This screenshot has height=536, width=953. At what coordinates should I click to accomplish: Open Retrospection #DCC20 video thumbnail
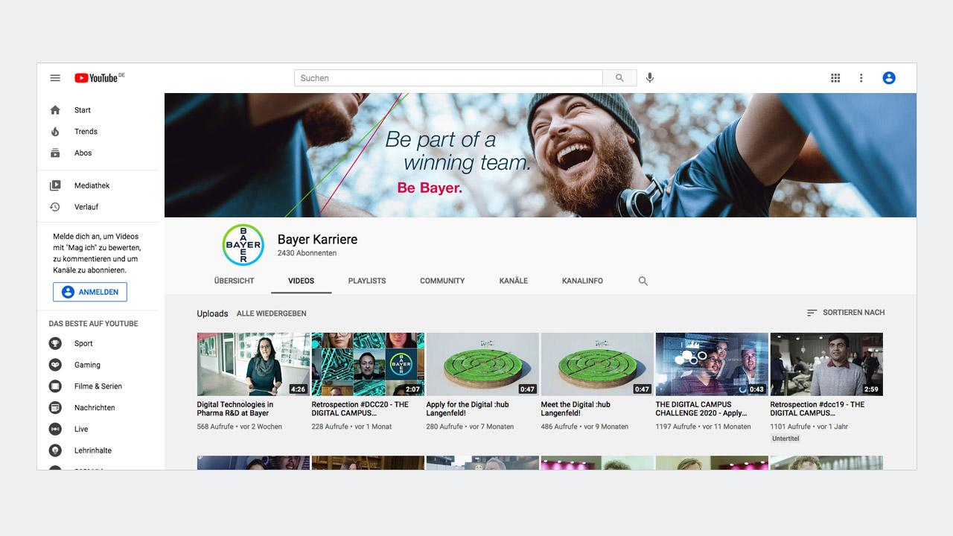pyautogui.click(x=368, y=364)
